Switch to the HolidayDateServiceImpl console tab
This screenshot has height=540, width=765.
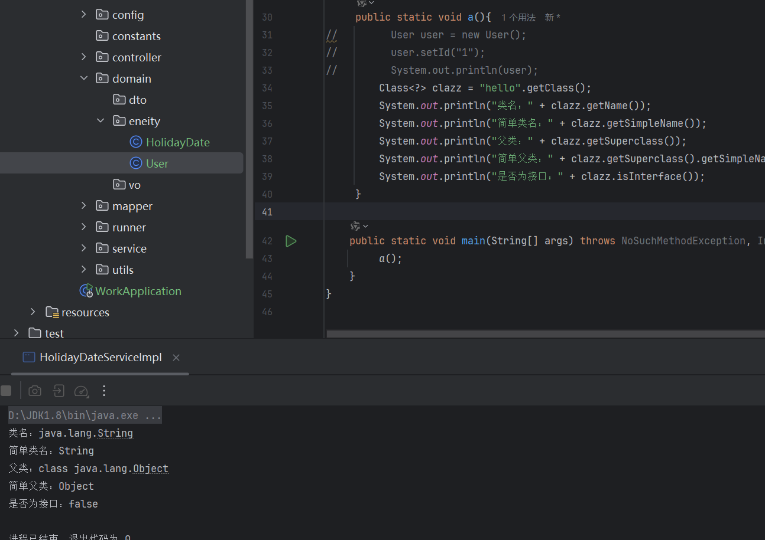[x=101, y=357]
